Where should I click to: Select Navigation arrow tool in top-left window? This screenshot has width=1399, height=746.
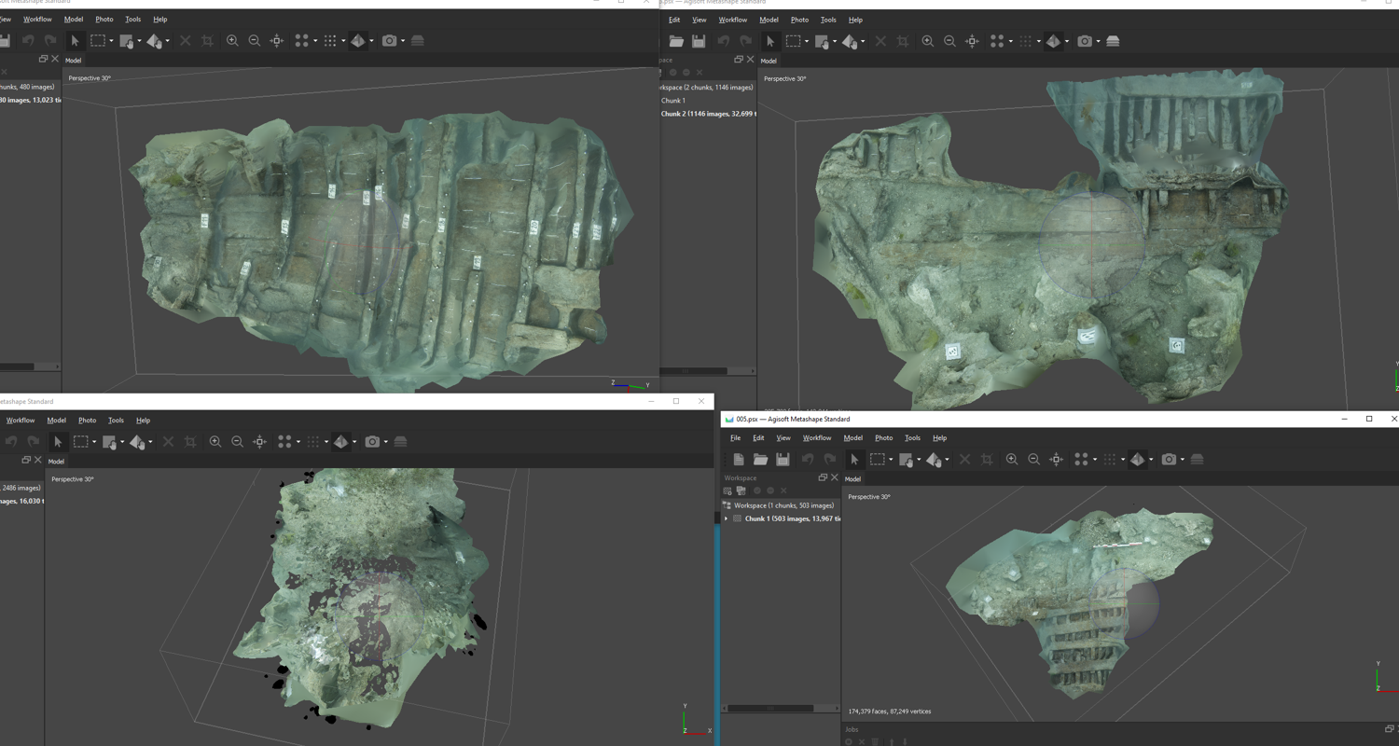pyautogui.click(x=75, y=41)
